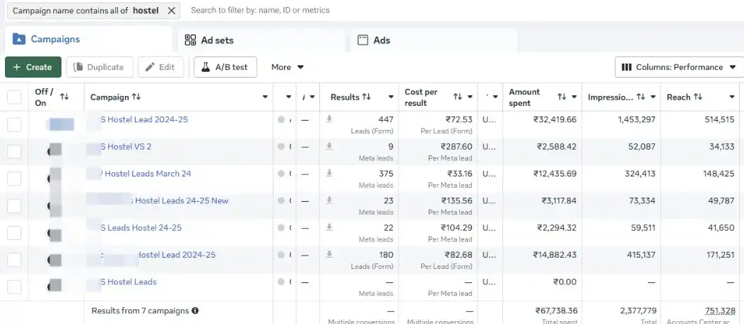Click info icon beside Results from 7 campaigns
The image size is (744, 324).
pyautogui.click(x=195, y=310)
